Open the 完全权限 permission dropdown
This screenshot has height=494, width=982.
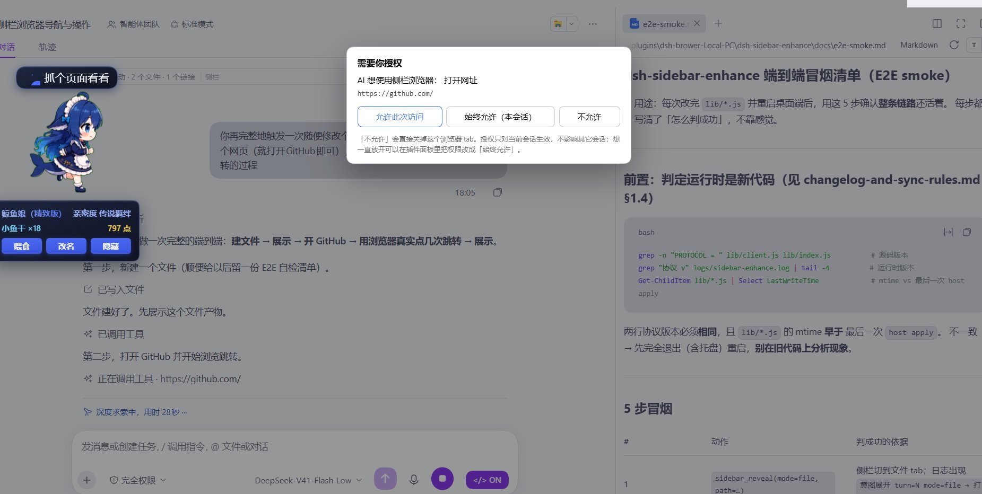[138, 480]
